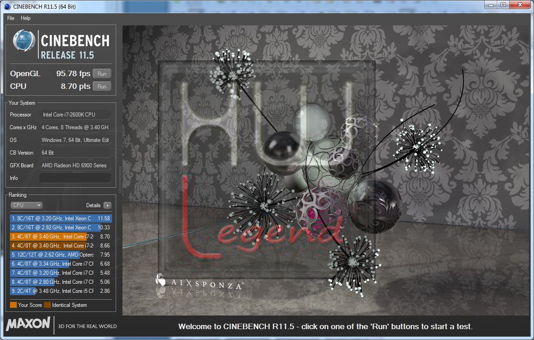
Task: Maximize the Cinebench window
Action: coord(503,5)
